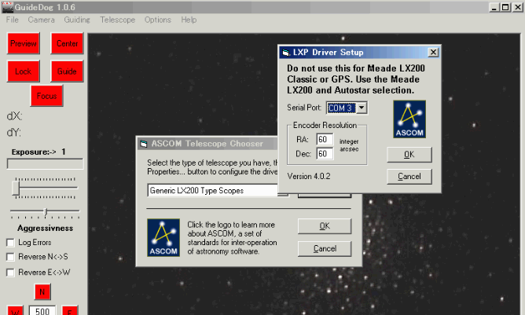Enable the Log Errors checkbox
525x315 pixels.
[10, 243]
